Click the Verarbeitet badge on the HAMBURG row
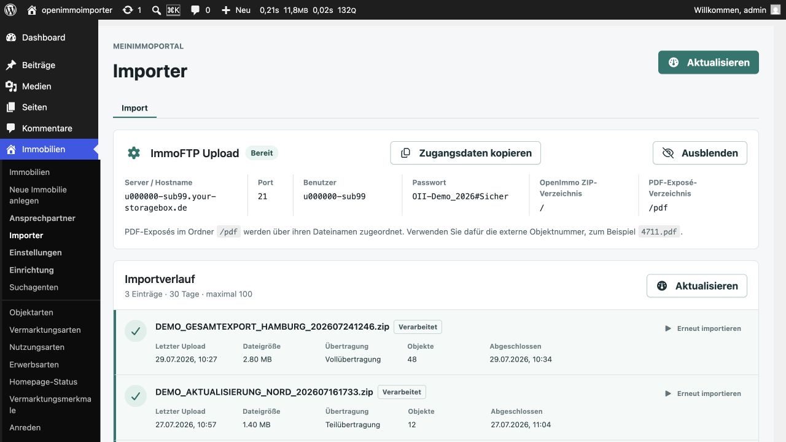The image size is (786, 442). click(418, 327)
